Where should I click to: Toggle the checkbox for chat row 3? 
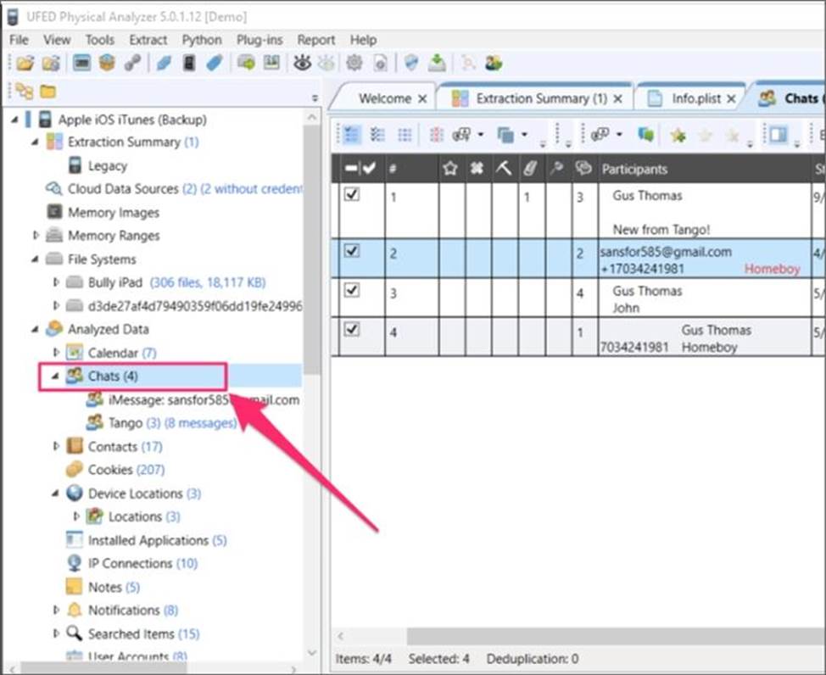pos(353,290)
